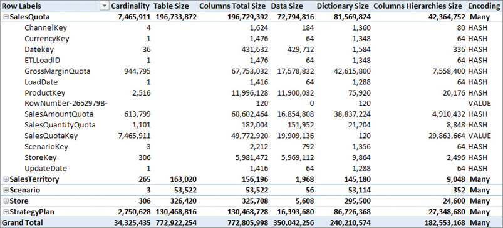The height and width of the screenshot is (228, 503).
Task: Select Datekey data size 429,712
Action: click(x=301, y=49)
